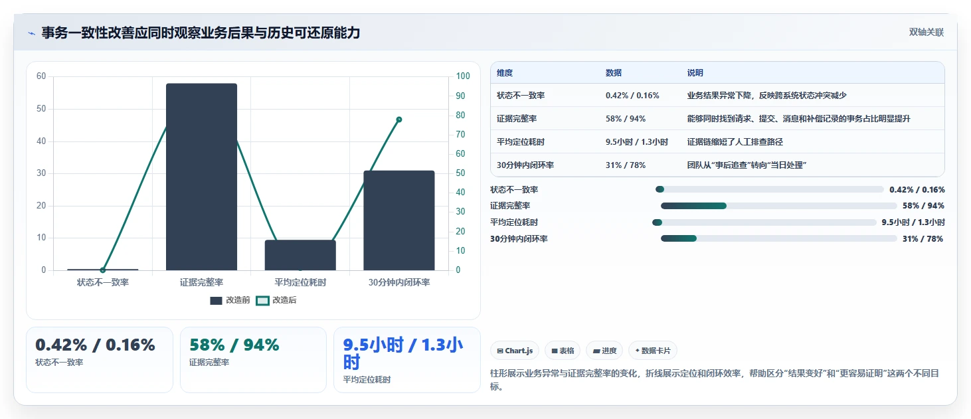971x419 pixels.
Task: Click the 状态不一致率 row label in table
Action: (521, 96)
